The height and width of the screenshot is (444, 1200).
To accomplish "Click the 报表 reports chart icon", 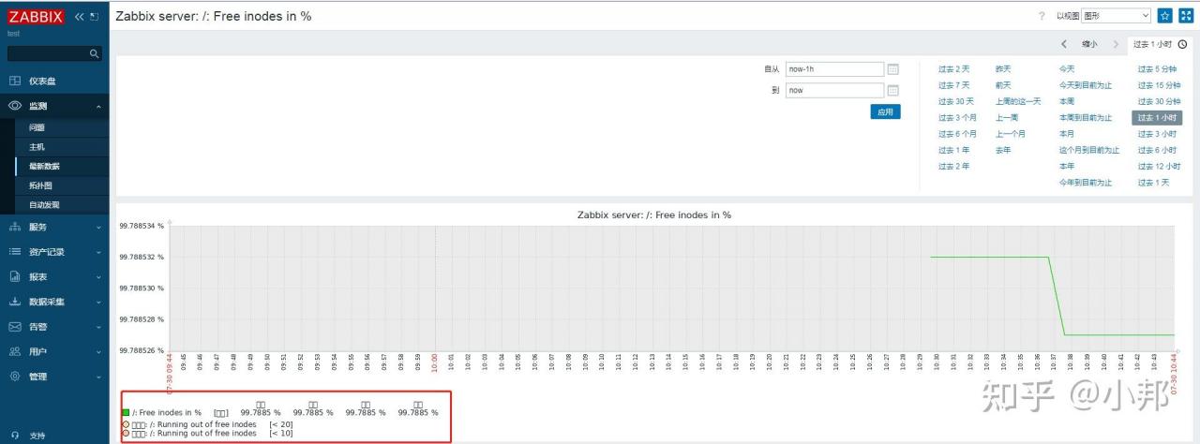I will (15, 277).
